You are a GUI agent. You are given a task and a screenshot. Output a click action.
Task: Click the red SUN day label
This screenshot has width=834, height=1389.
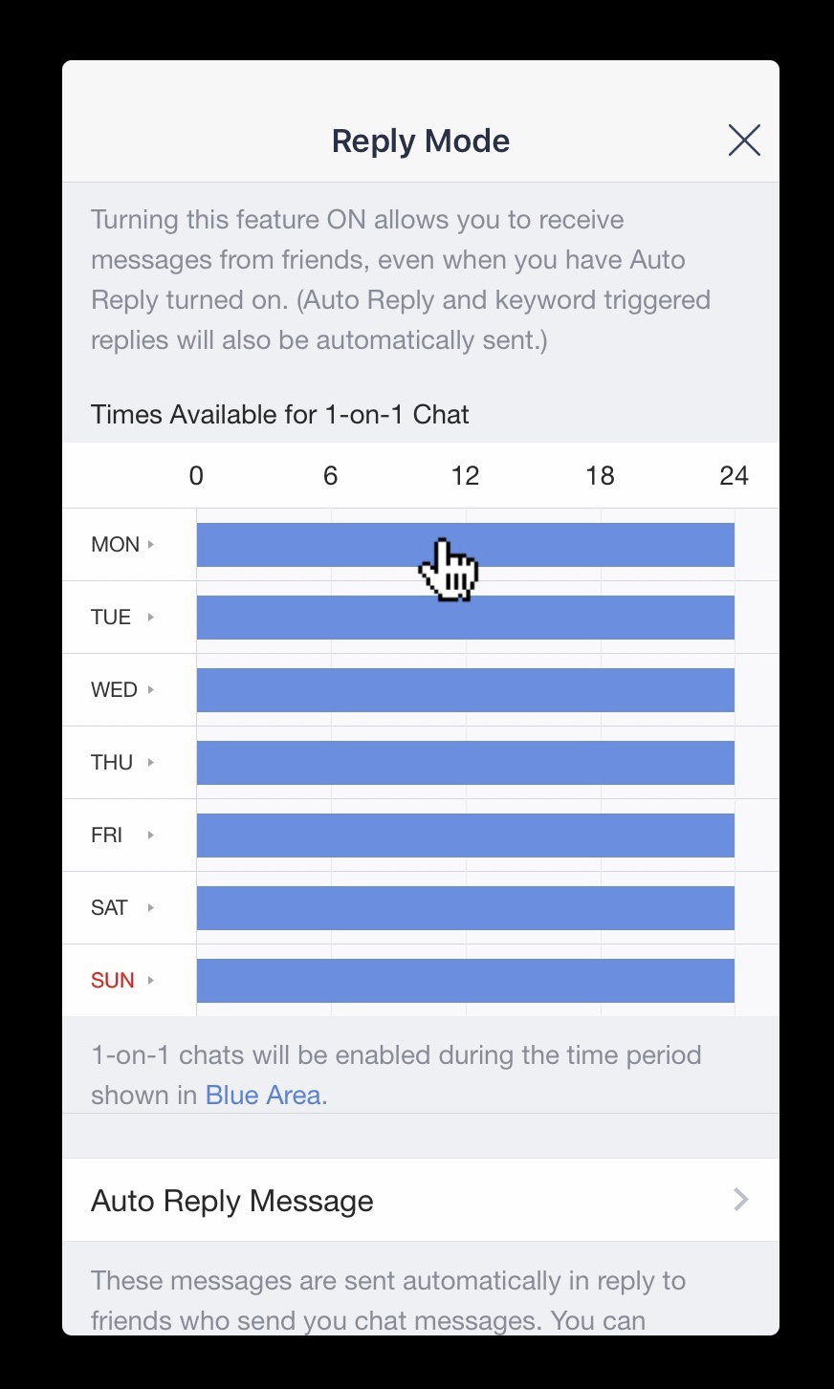[113, 981]
